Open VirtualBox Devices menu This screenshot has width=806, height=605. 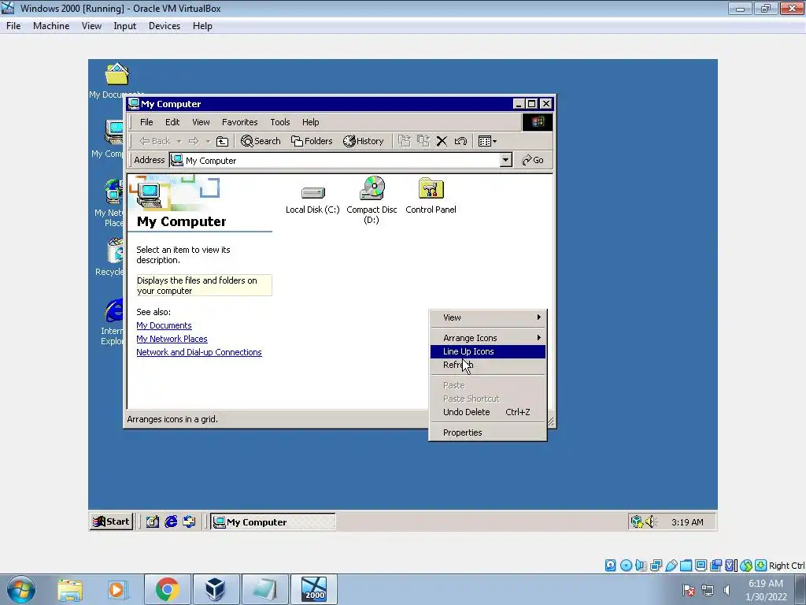coord(165,26)
